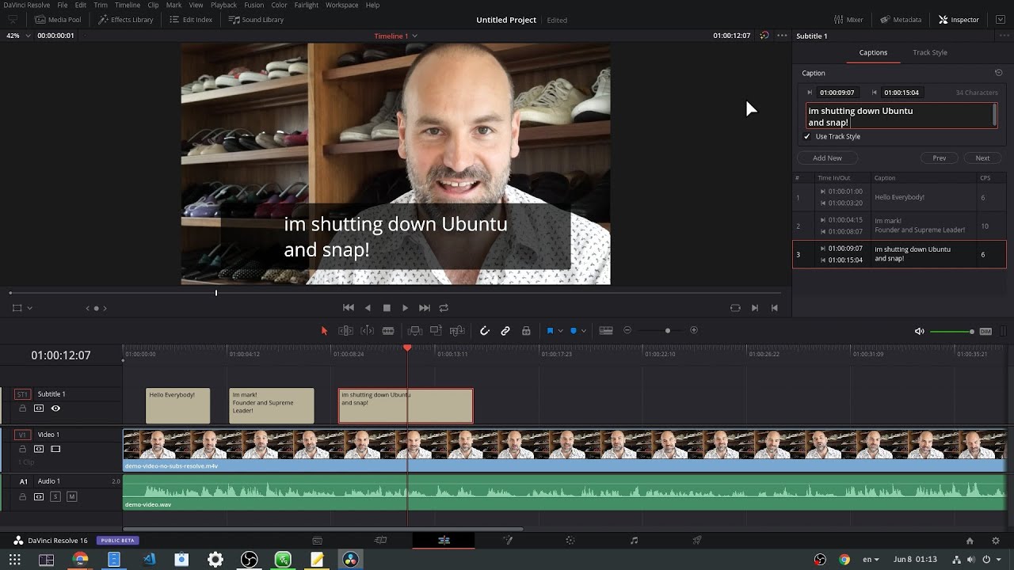Screen dimensions: 1014x570
Task: Click Add New caption button
Action: (x=827, y=158)
